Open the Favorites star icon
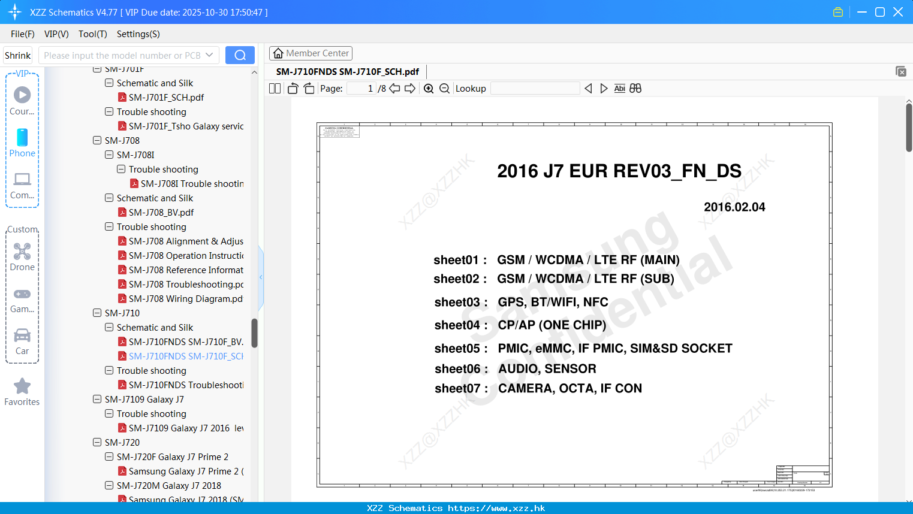913x514 pixels. (x=22, y=392)
